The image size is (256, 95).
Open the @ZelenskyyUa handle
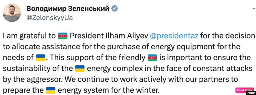pos(49,18)
